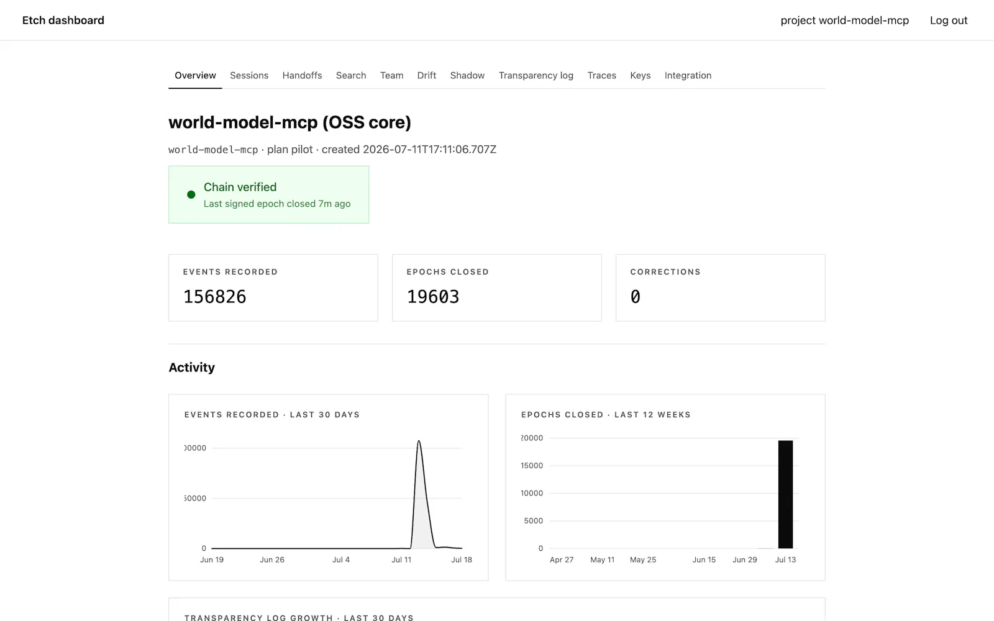Click the Jun 15 axis label
994x621 pixels.
pyautogui.click(x=704, y=560)
